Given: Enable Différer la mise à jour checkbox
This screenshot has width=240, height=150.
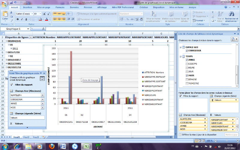Looking at the screenshot, I should coord(180,135).
